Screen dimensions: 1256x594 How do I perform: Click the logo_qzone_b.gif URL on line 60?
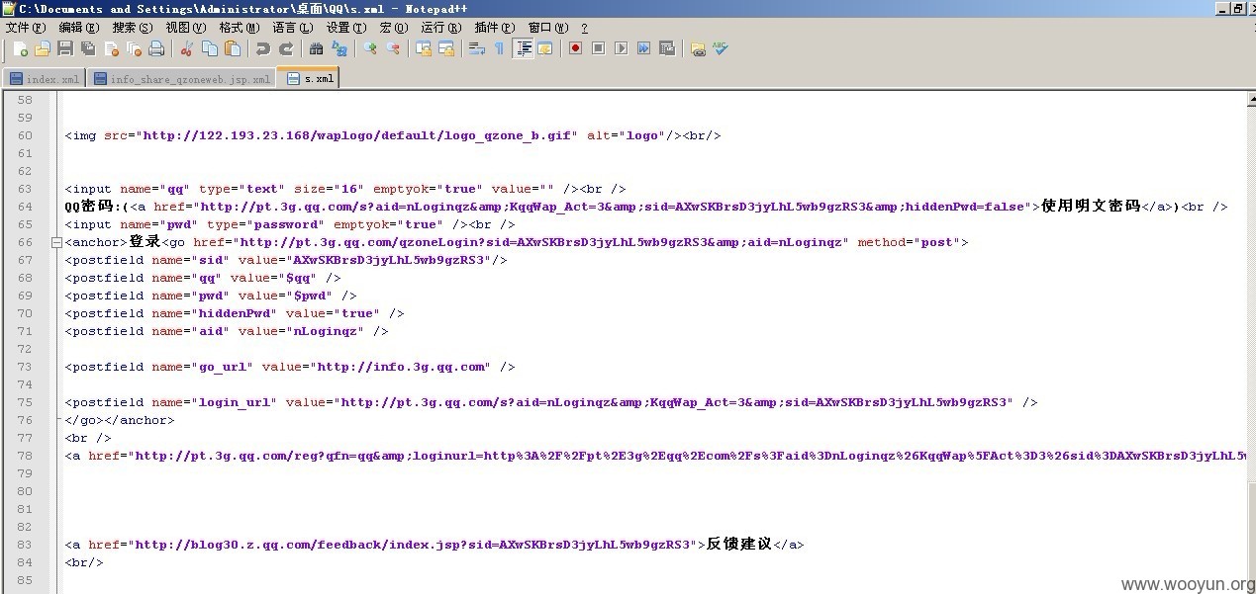(358, 135)
